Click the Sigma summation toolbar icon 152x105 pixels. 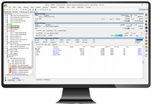pyautogui.click(x=28, y=10)
